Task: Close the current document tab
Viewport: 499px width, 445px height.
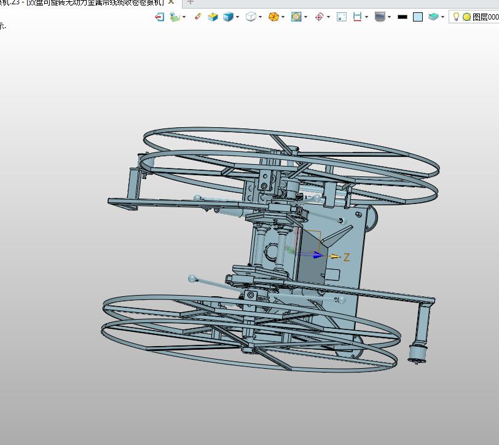Action: (171, 2)
